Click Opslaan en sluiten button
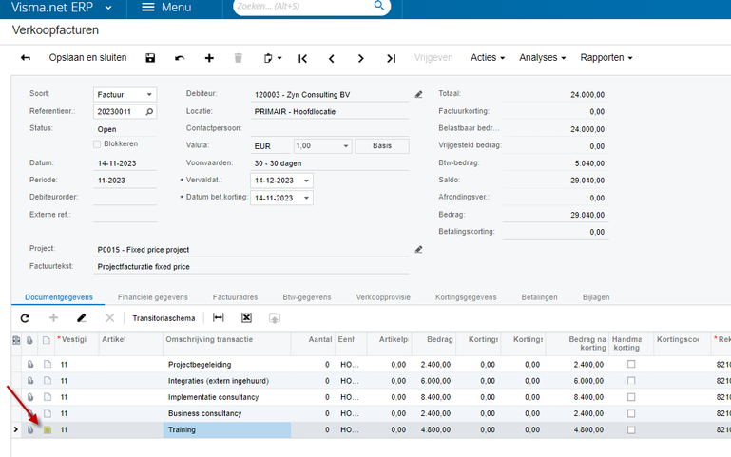This screenshot has height=457, width=731. pos(87,58)
